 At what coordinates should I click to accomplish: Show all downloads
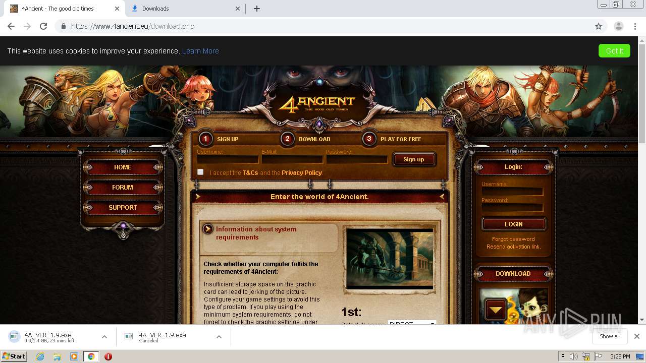609,336
